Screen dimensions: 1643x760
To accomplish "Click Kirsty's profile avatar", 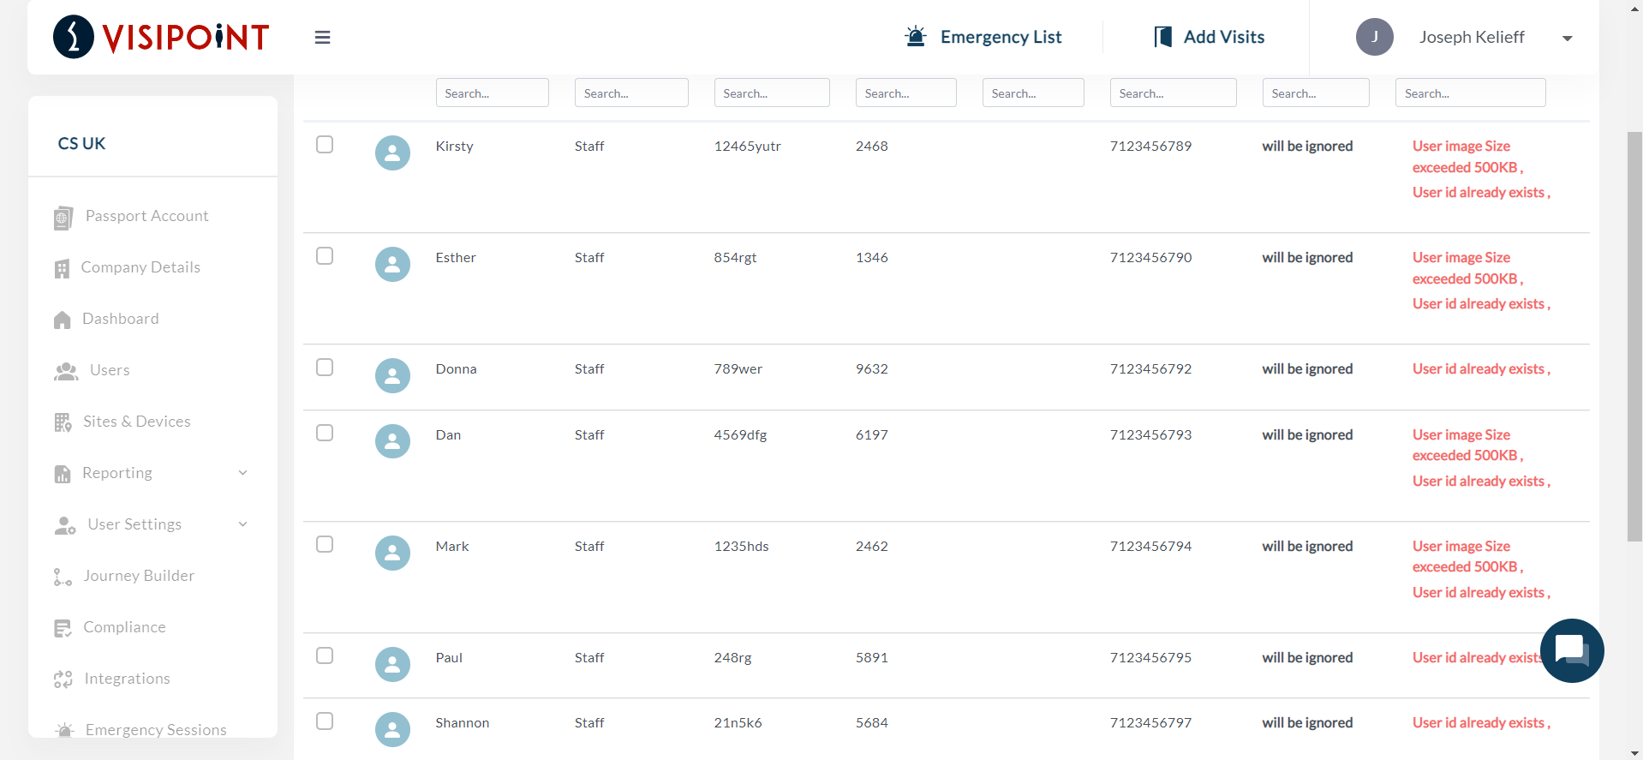I will click(x=392, y=153).
